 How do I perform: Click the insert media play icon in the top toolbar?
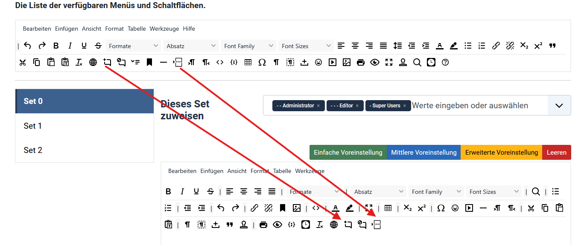tap(333, 62)
